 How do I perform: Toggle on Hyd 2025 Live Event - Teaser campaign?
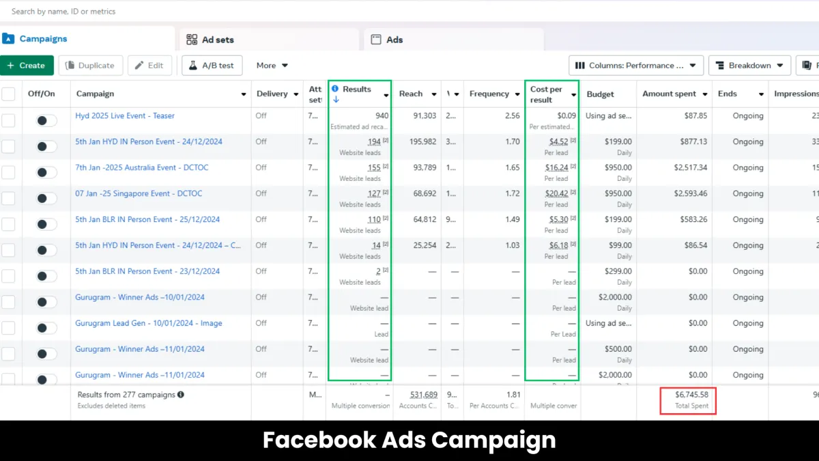click(46, 120)
